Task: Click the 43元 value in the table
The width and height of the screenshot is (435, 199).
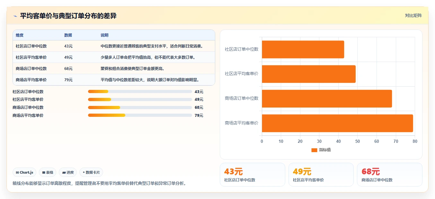Action: (68, 46)
